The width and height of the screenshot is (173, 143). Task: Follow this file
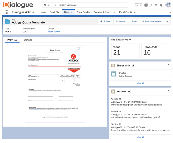[105, 22]
